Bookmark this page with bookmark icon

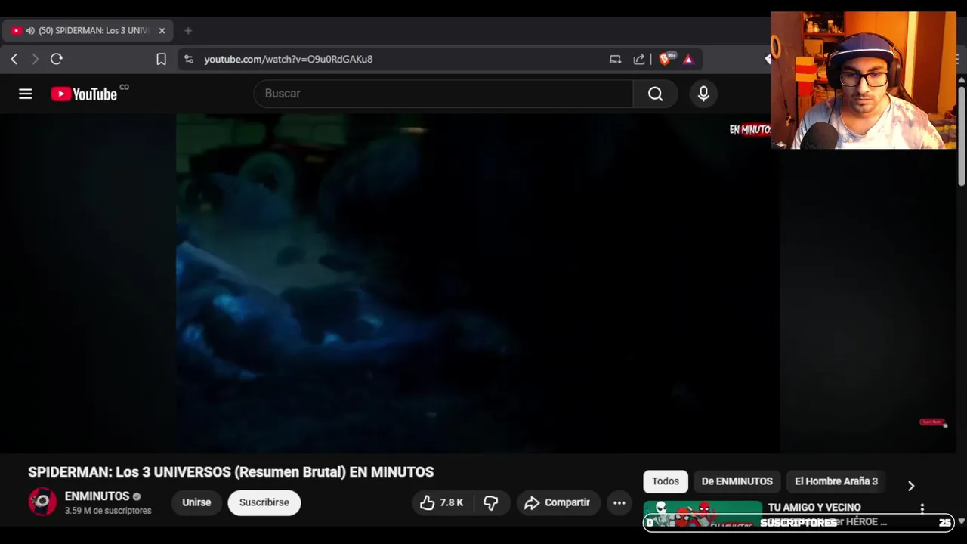pyautogui.click(x=161, y=59)
